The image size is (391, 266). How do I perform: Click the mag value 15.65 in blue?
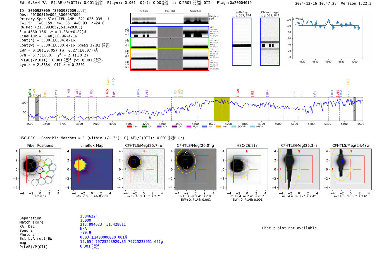(x=121, y=241)
